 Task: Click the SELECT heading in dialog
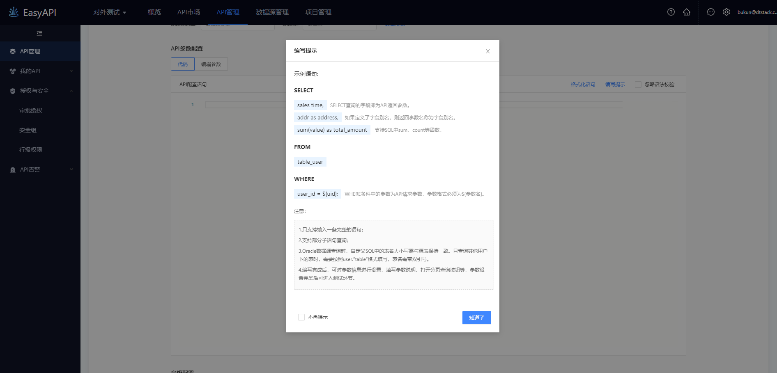point(303,90)
